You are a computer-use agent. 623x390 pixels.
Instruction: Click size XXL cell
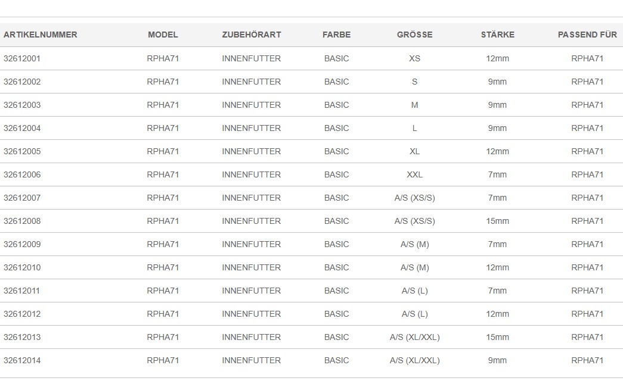pos(414,174)
